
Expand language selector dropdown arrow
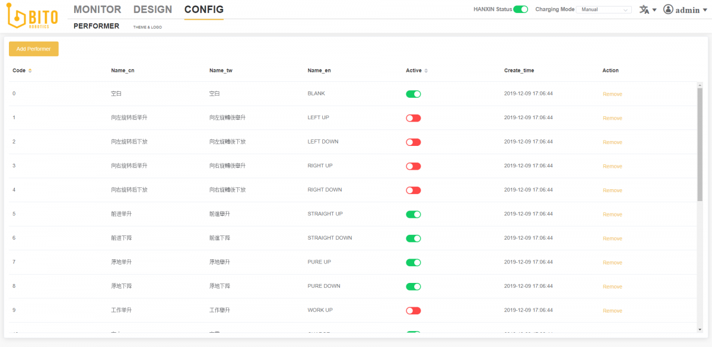(654, 10)
